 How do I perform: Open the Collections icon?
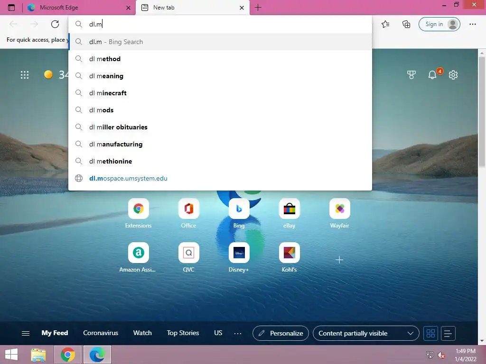click(x=406, y=24)
